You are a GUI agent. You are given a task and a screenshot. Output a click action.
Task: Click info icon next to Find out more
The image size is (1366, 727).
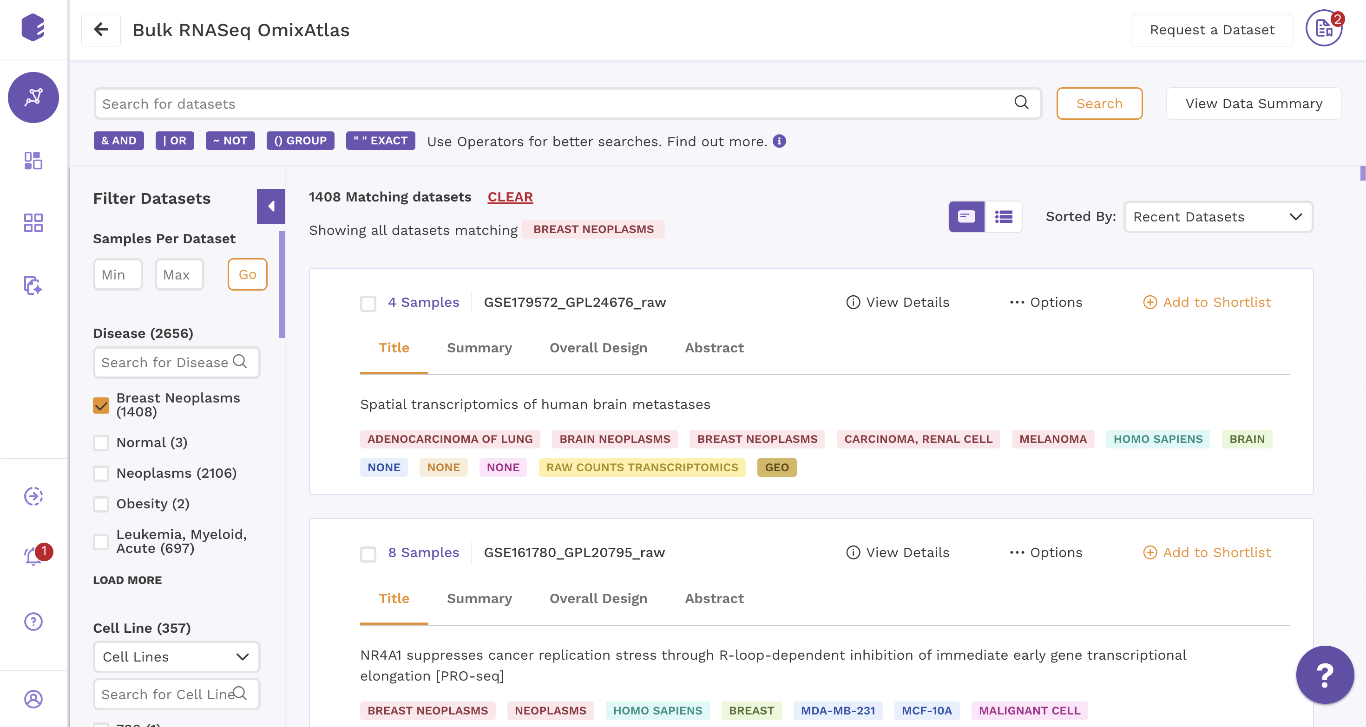[x=779, y=141]
